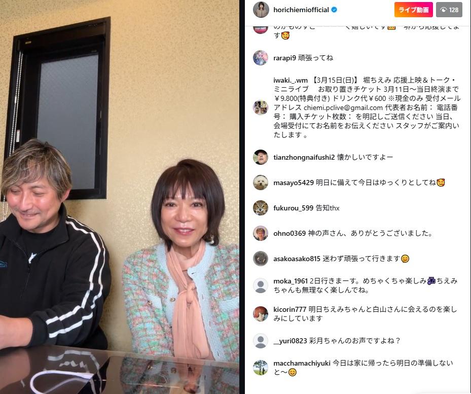Open kicorin777's avatar

click(261, 314)
